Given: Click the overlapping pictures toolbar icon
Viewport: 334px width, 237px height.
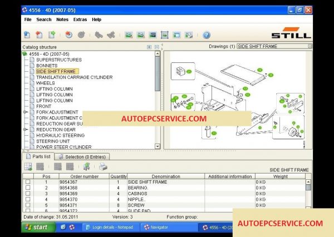Looking at the screenshot, I should point(189,35).
